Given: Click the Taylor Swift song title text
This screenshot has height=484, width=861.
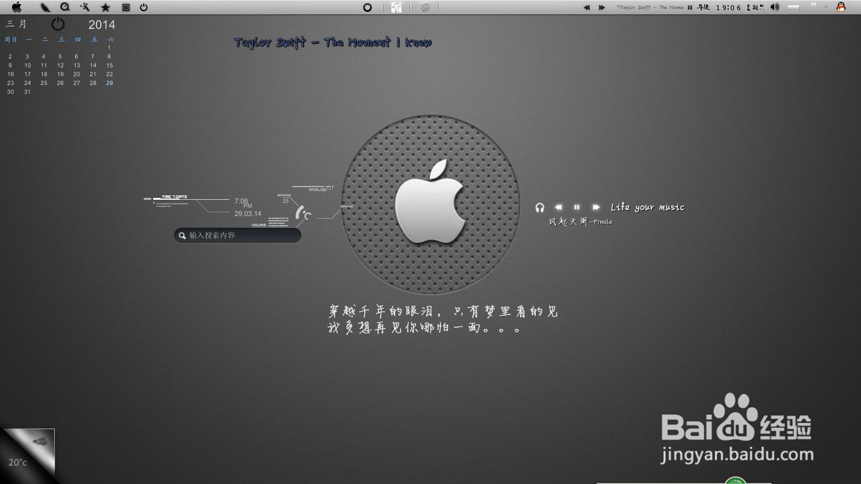Looking at the screenshot, I should pos(333,42).
